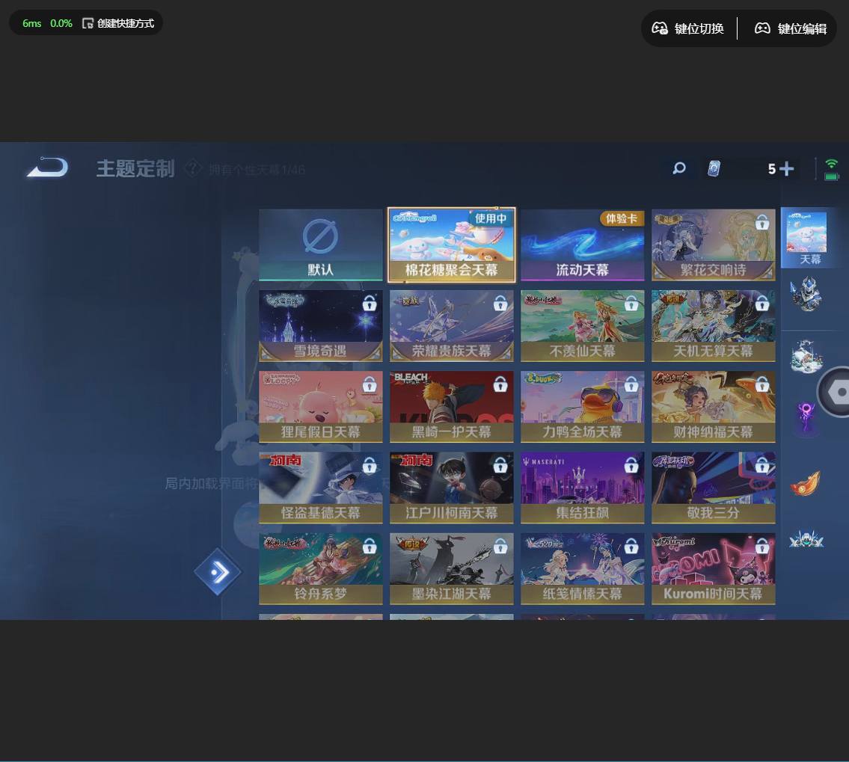Select the 流动天幕 trial theme
This screenshot has height=762, width=849.
[x=583, y=245]
